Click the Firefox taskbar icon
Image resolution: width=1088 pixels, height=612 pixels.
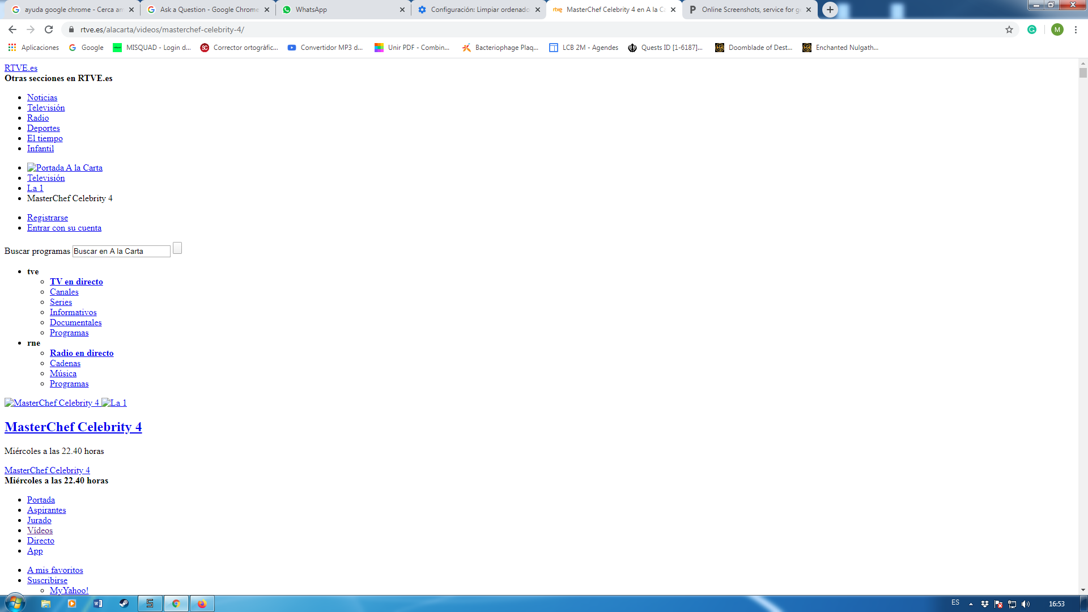pos(201,603)
